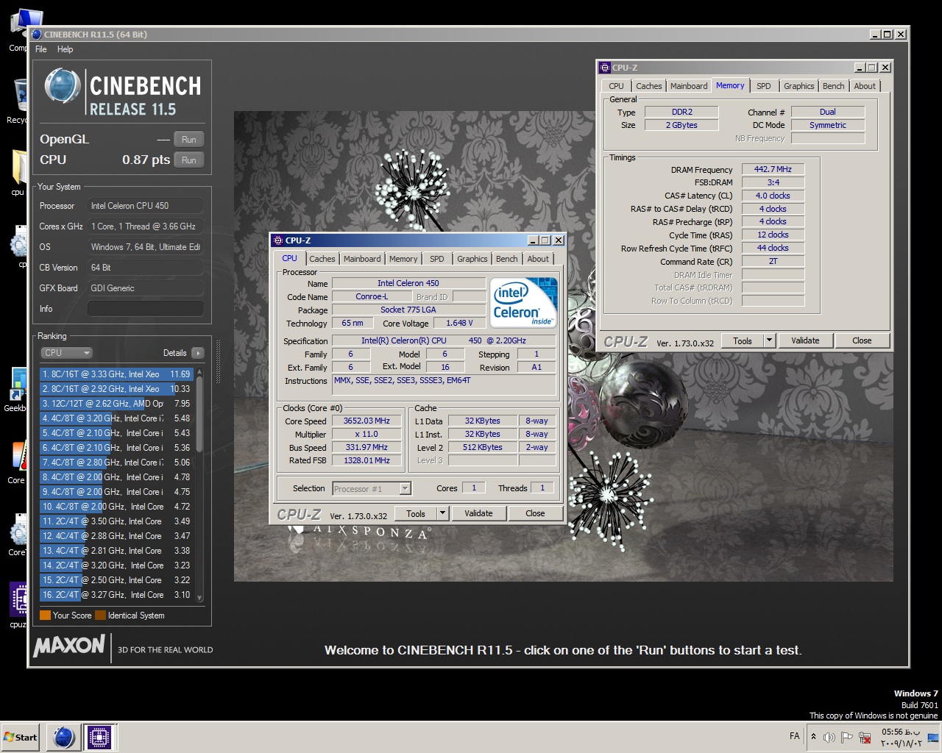Click the Core Speed value 3652.03 MHz
Image resolution: width=942 pixels, height=753 pixels.
tap(366, 421)
